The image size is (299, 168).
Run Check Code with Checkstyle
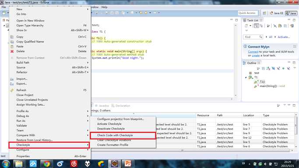(x=123, y=135)
